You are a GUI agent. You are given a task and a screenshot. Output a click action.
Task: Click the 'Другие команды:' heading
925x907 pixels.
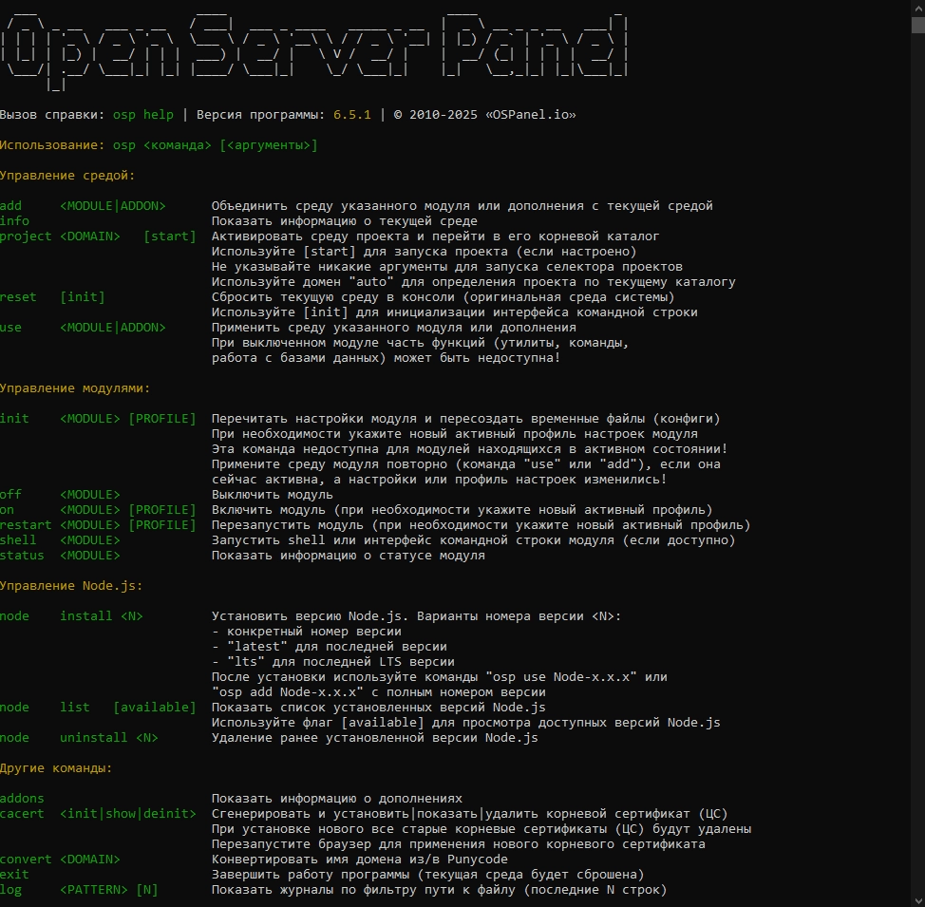56,768
